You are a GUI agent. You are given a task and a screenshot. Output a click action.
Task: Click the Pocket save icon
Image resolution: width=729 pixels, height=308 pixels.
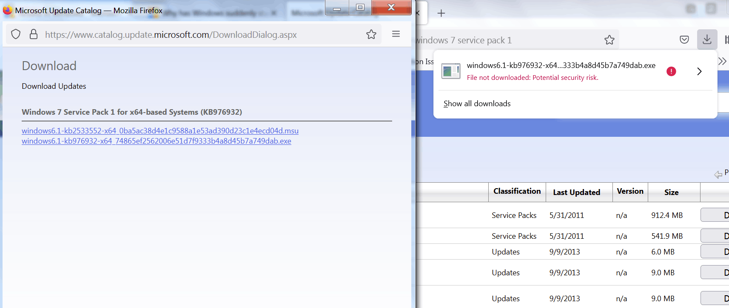pos(684,40)
